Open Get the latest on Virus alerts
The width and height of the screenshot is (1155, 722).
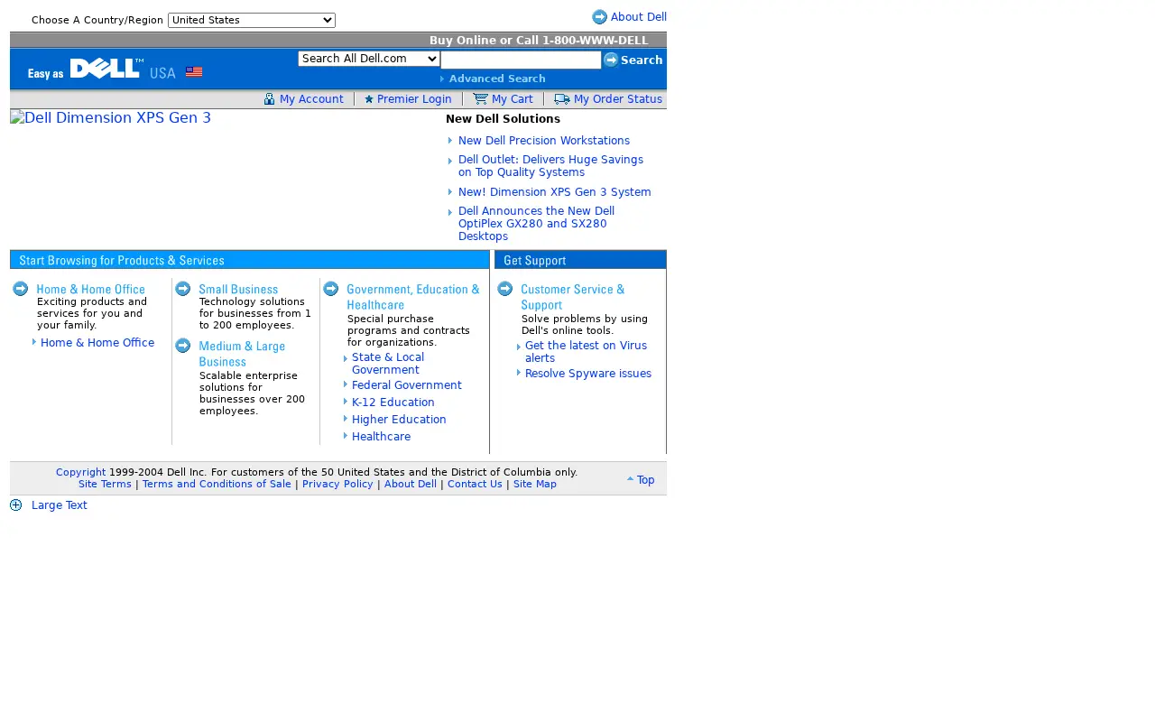point(586,352)
